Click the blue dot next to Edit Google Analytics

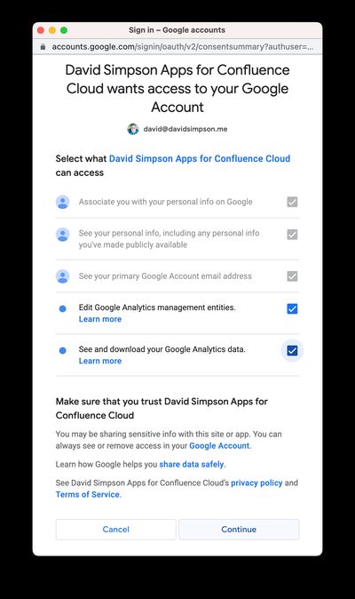[62, 308]
